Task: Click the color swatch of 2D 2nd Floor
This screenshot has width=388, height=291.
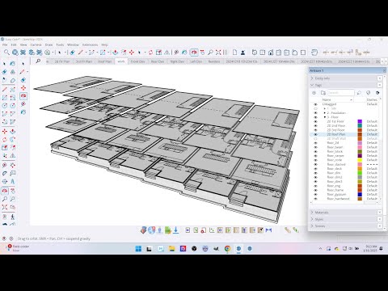Action: coord(360,126)
